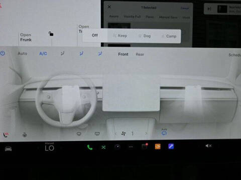This screenshot has height=180, width=241.
Task: Enable Auto climate mode
Action: [x=23, y=53]
